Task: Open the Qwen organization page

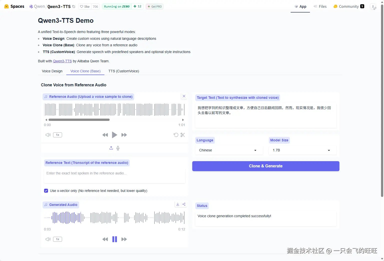Action: click(x=37, y=7)
